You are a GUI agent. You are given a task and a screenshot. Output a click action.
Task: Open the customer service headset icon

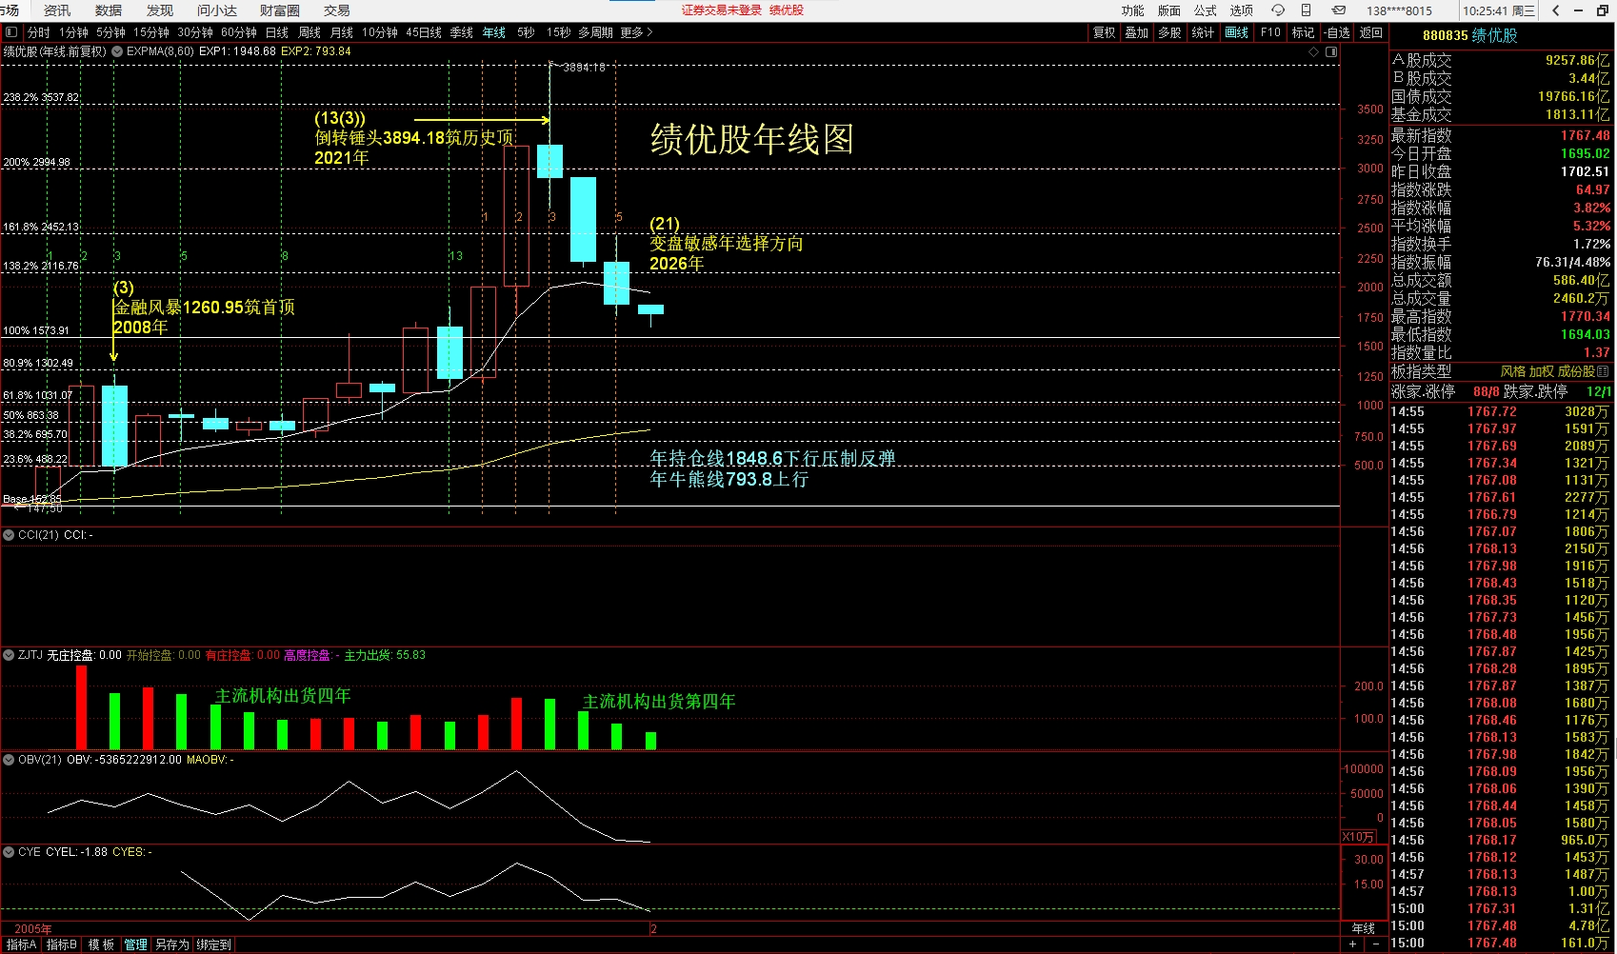coord(1278,10)
